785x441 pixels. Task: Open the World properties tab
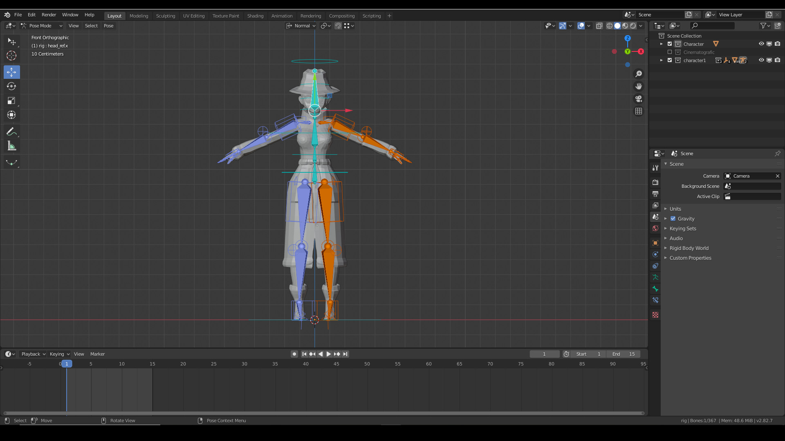(655, 228)
